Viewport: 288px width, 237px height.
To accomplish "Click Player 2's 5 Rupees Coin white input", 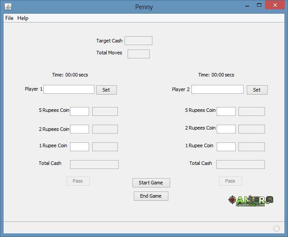I will 226,111.
